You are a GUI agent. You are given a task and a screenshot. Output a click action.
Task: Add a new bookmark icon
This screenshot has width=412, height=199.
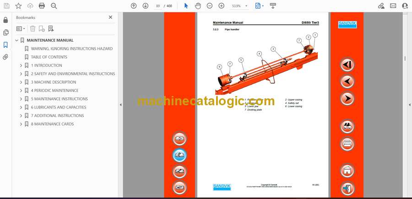click(42, 29)
